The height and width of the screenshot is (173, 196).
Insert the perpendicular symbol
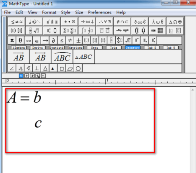pos(37,68)
